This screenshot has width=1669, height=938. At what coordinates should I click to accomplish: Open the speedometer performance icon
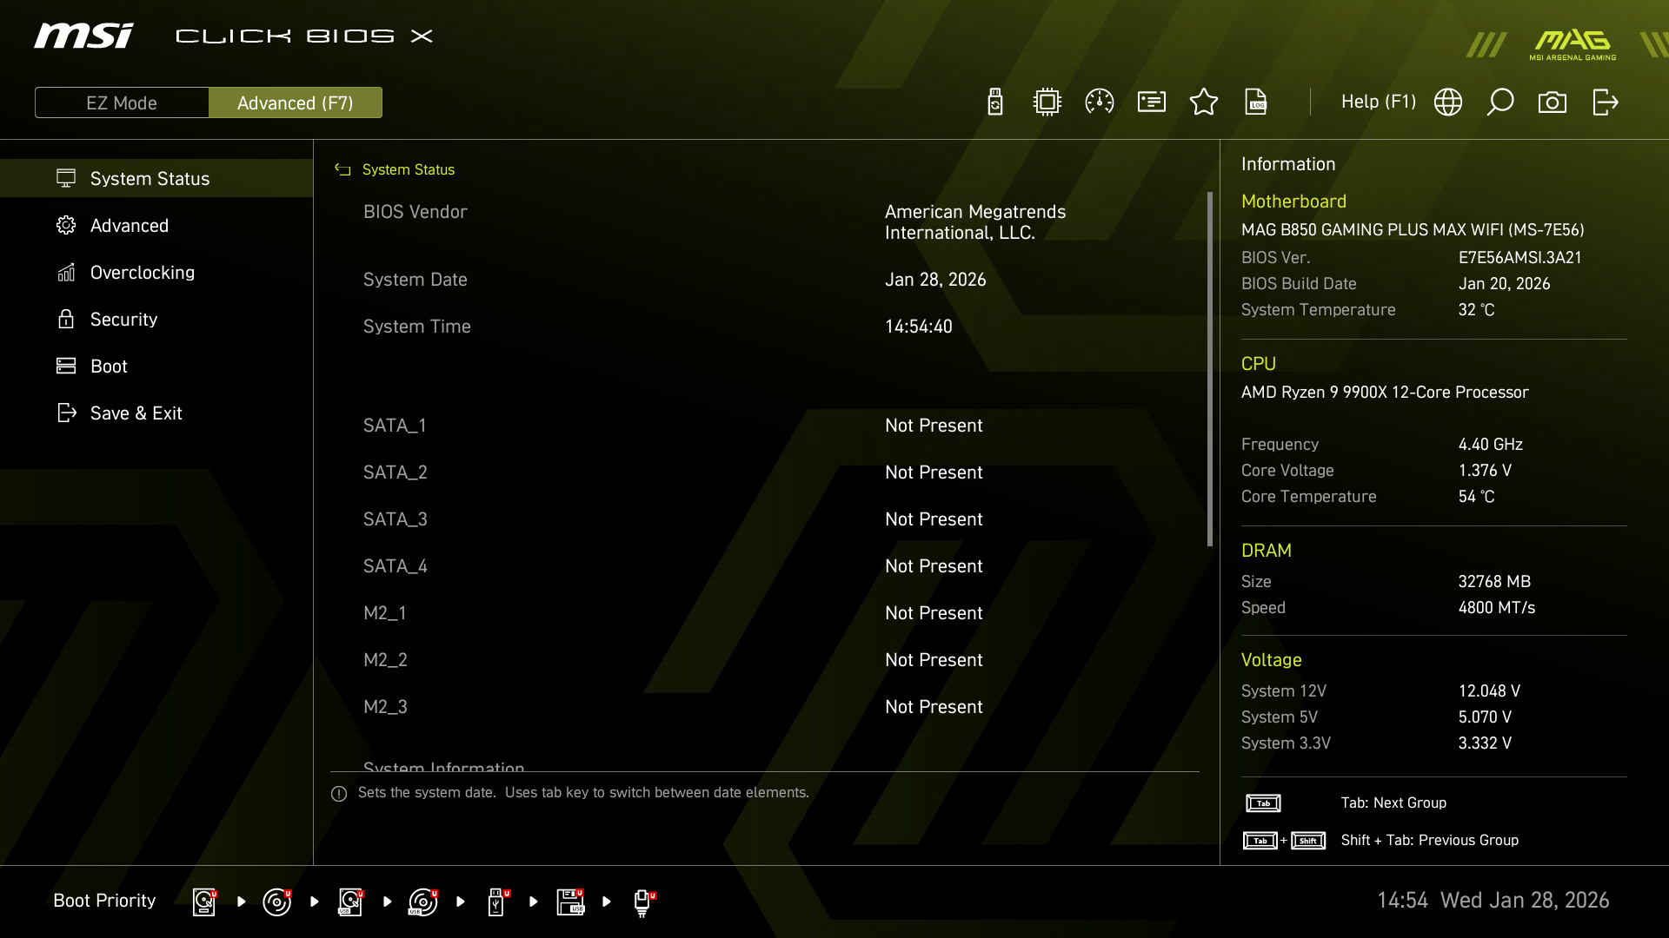tap(1100, 102)
